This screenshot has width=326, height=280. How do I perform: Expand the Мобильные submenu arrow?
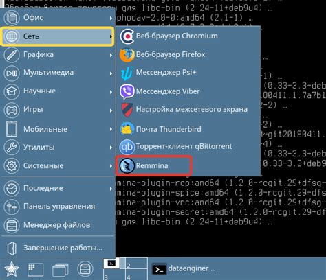(111, 129)
